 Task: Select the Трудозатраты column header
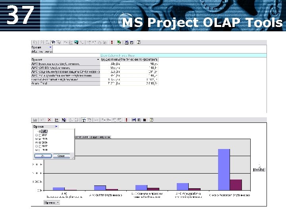(x=110, y=59)
